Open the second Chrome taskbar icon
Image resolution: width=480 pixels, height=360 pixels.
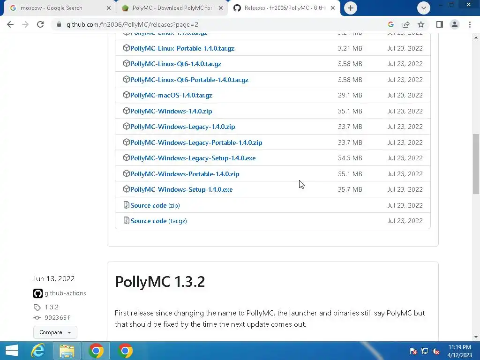point(125,351)
